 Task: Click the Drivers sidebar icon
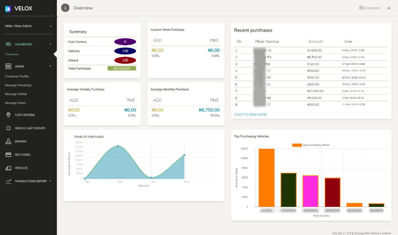click(9, 141)
